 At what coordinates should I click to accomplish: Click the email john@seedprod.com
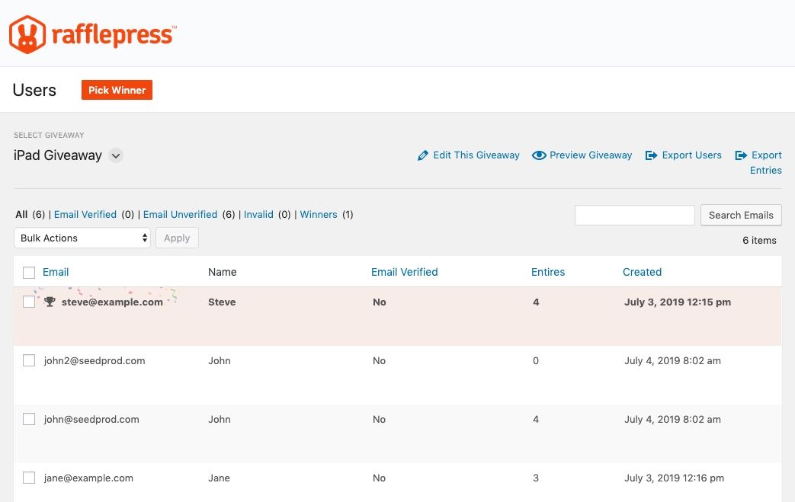(x=91, y=420)
